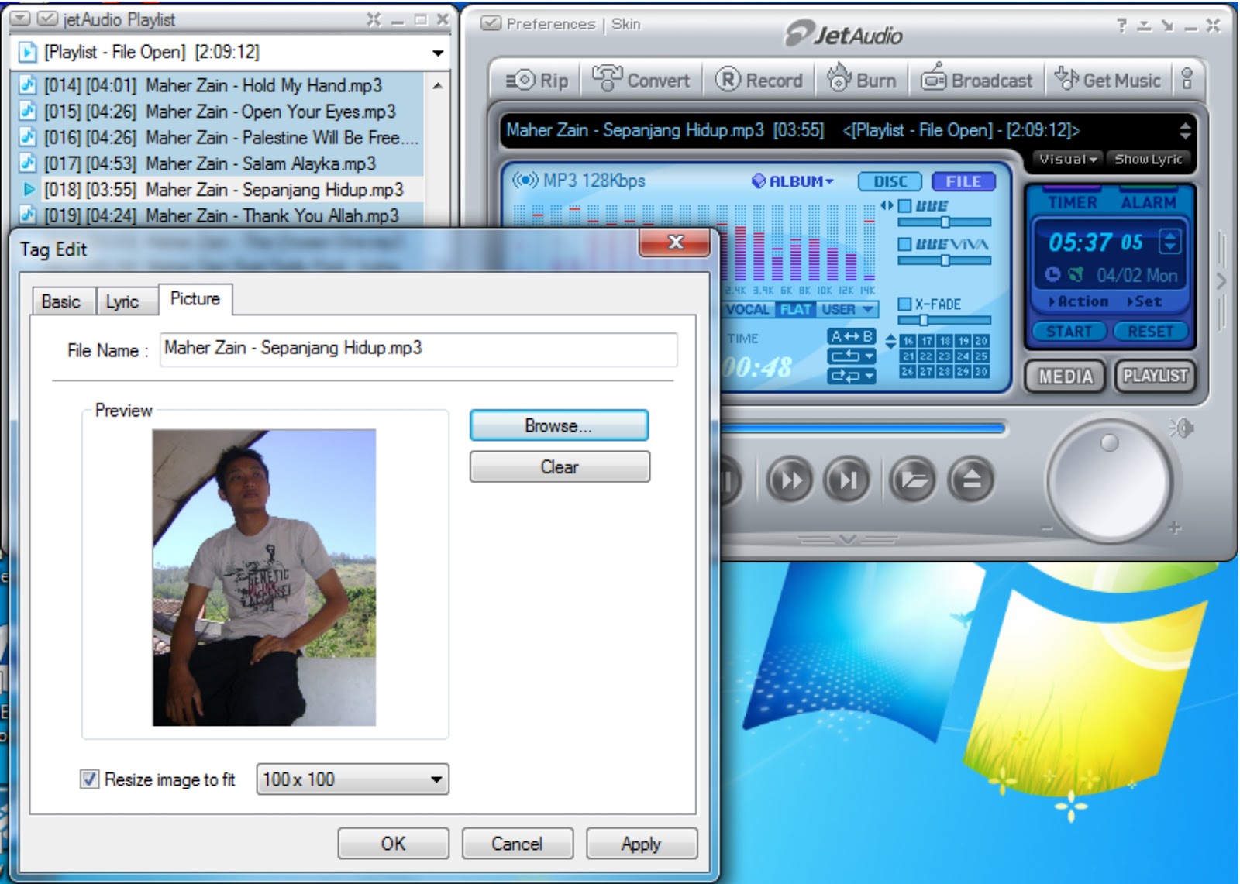Click the music file icon for Hold My Hand.mp3
This screenshot has height=884, width=1240.
click(x=28, y=84)
